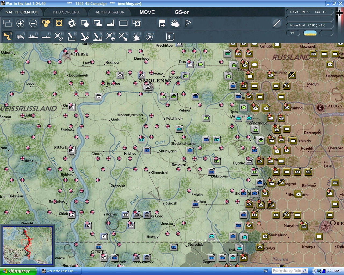The image size is (344, 275).
Task: Click the rectangle-with-bar-chart icon
Action: pyautogui.click(x=98, y=23)
